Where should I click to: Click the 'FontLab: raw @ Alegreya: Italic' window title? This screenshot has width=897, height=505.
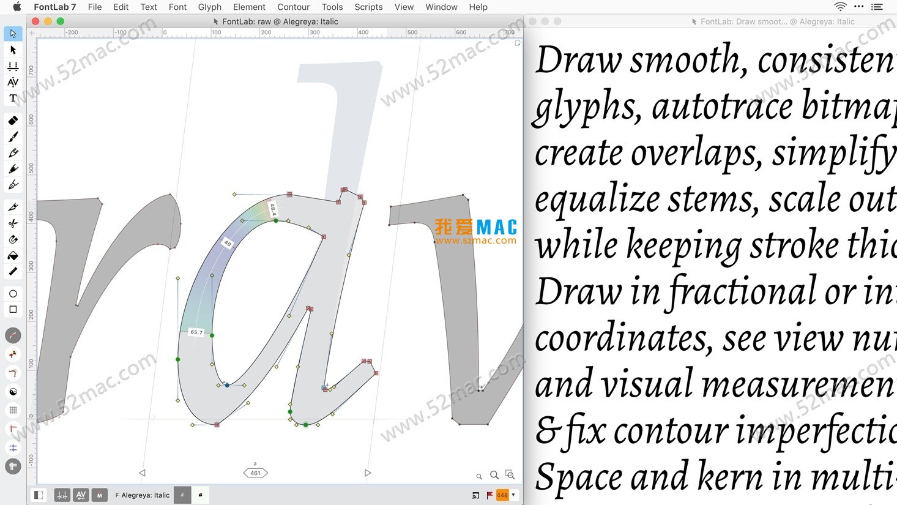pyautogui.click(x=280, y=21)
